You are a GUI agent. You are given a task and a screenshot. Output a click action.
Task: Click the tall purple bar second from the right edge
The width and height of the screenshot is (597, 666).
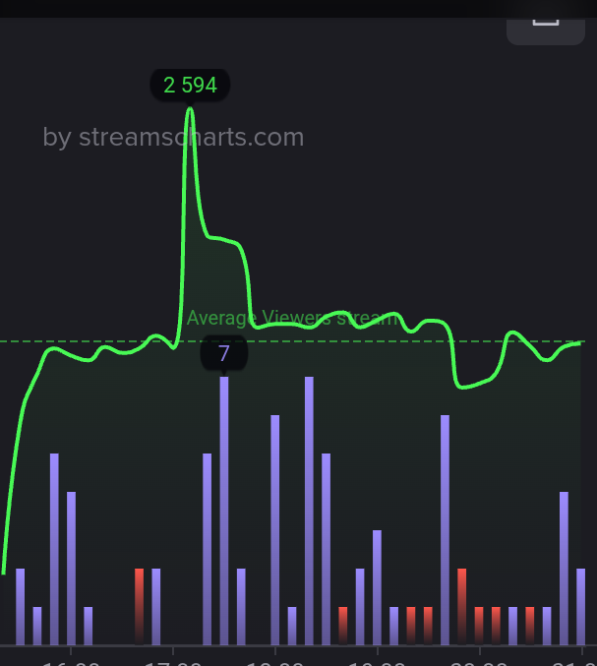click(564, 569)
